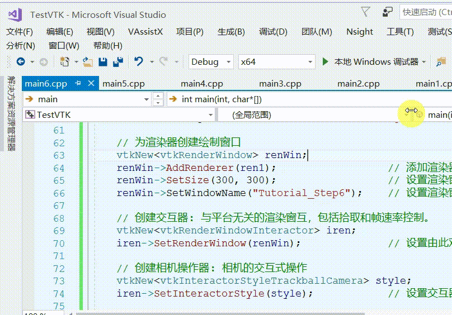The height and width of the screenshot is (315, 452).
Task: Click in the 快速启动 quick launch box
Action: tap(426, 12)
